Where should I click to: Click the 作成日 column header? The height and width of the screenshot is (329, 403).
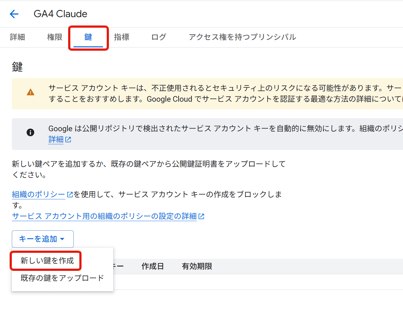152,266
